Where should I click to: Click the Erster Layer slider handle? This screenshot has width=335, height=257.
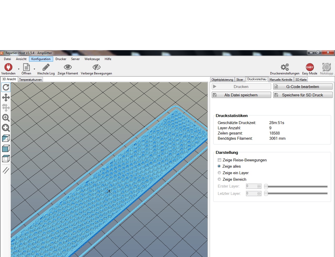point(266,186)
